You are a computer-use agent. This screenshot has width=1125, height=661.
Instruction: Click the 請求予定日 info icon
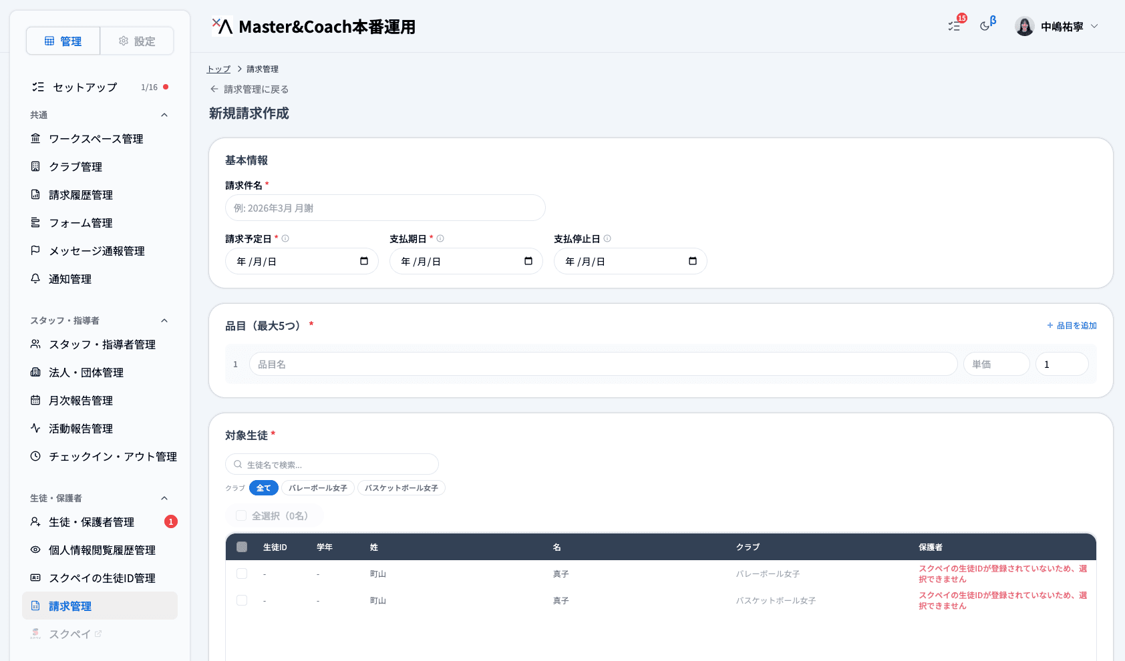pyautogui.click(x=285, y=238)
